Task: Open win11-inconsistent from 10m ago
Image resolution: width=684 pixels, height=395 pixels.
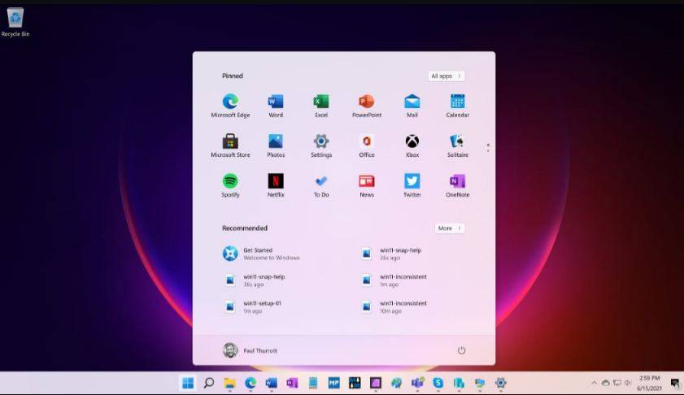Action: tap(394, 307)
